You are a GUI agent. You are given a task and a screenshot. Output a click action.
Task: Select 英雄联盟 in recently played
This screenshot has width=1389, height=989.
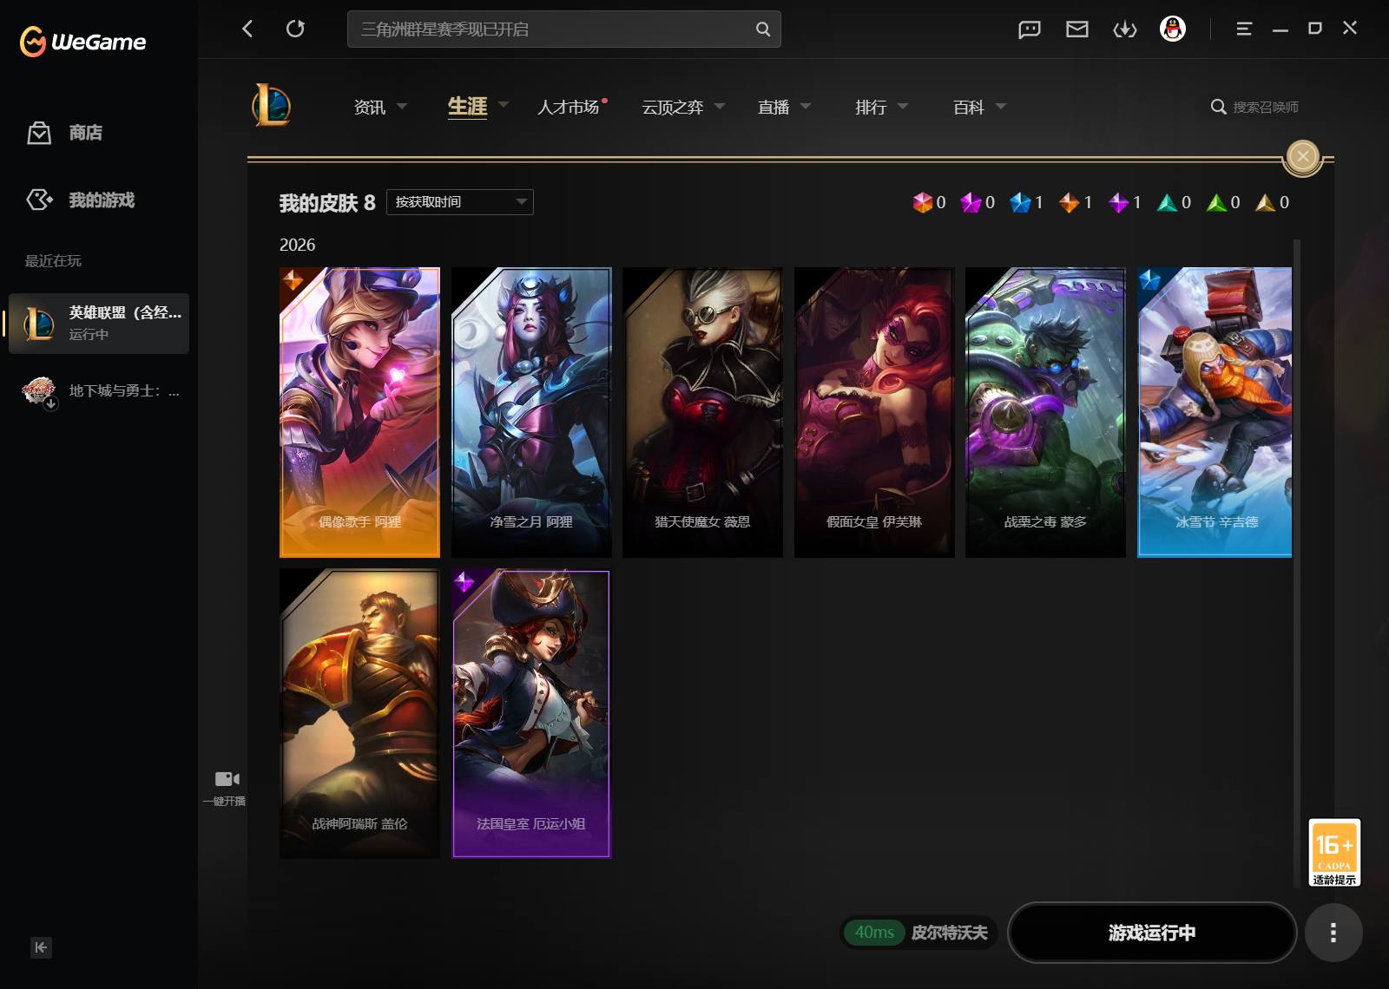(x=99, y=323)
